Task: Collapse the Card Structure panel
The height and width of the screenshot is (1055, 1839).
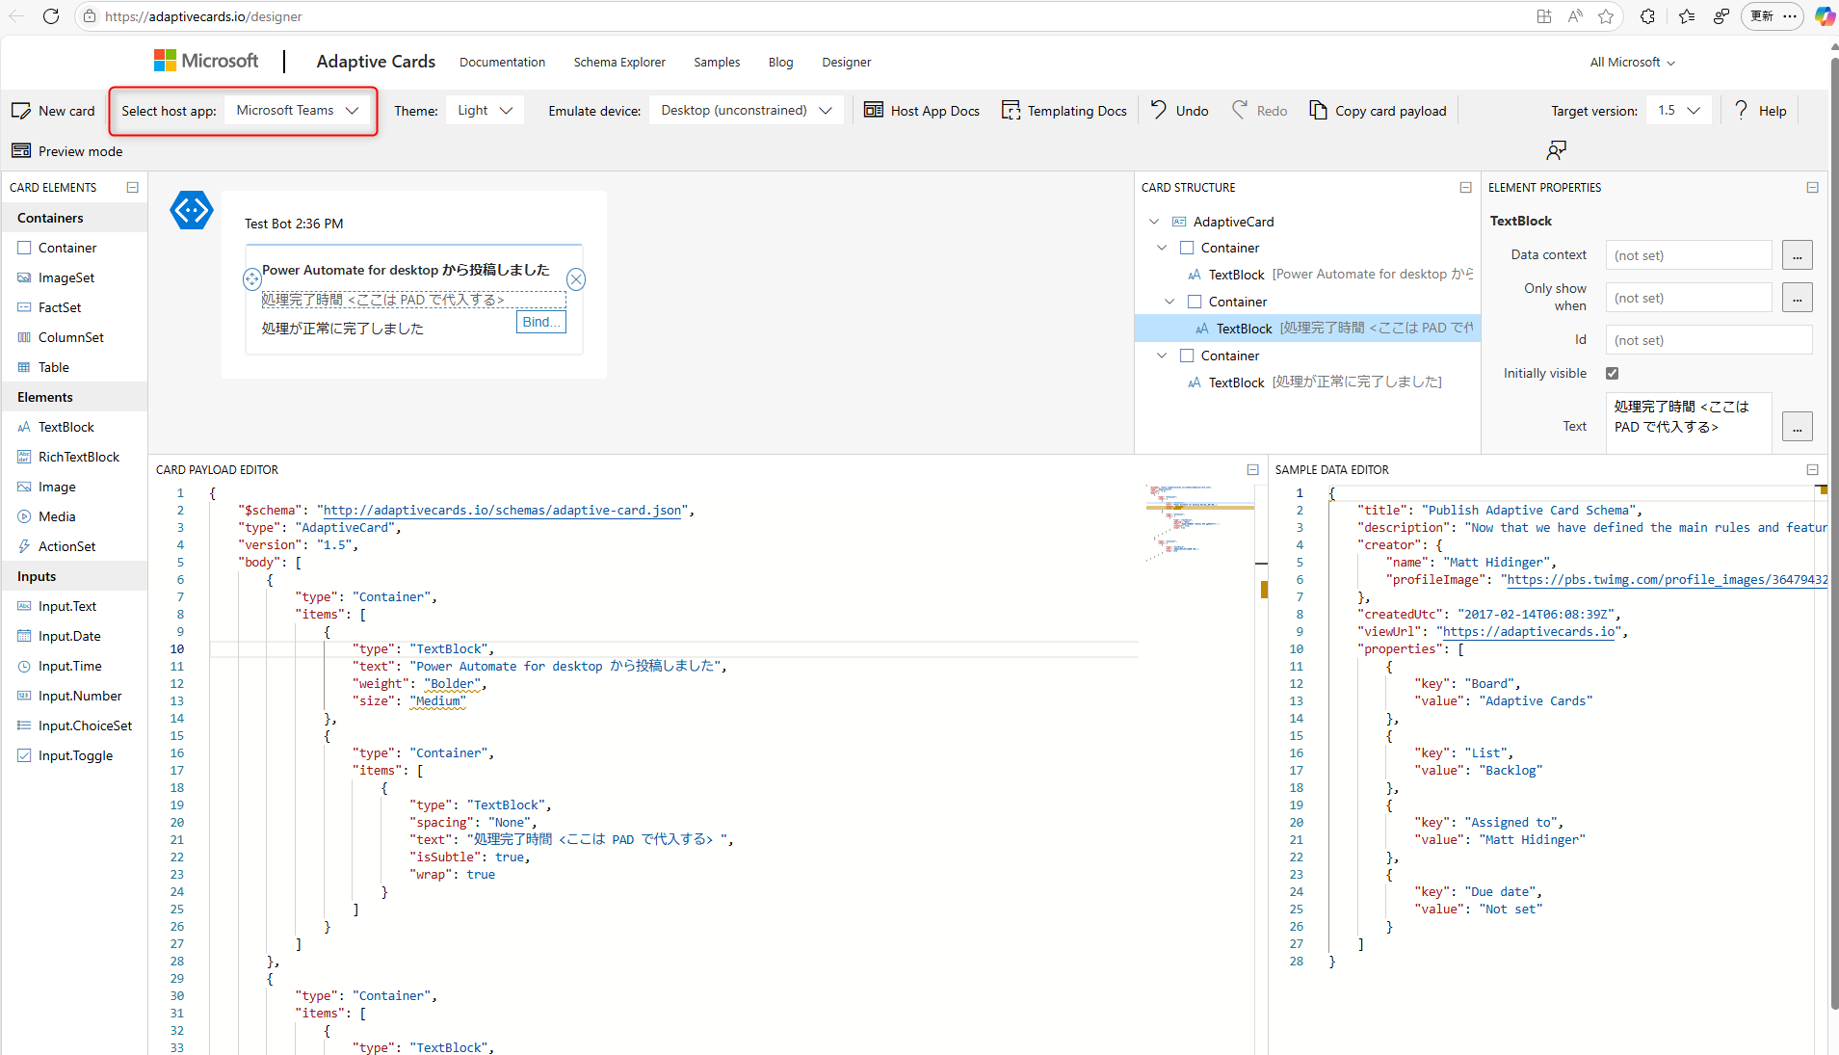Action: point(1466,188)
